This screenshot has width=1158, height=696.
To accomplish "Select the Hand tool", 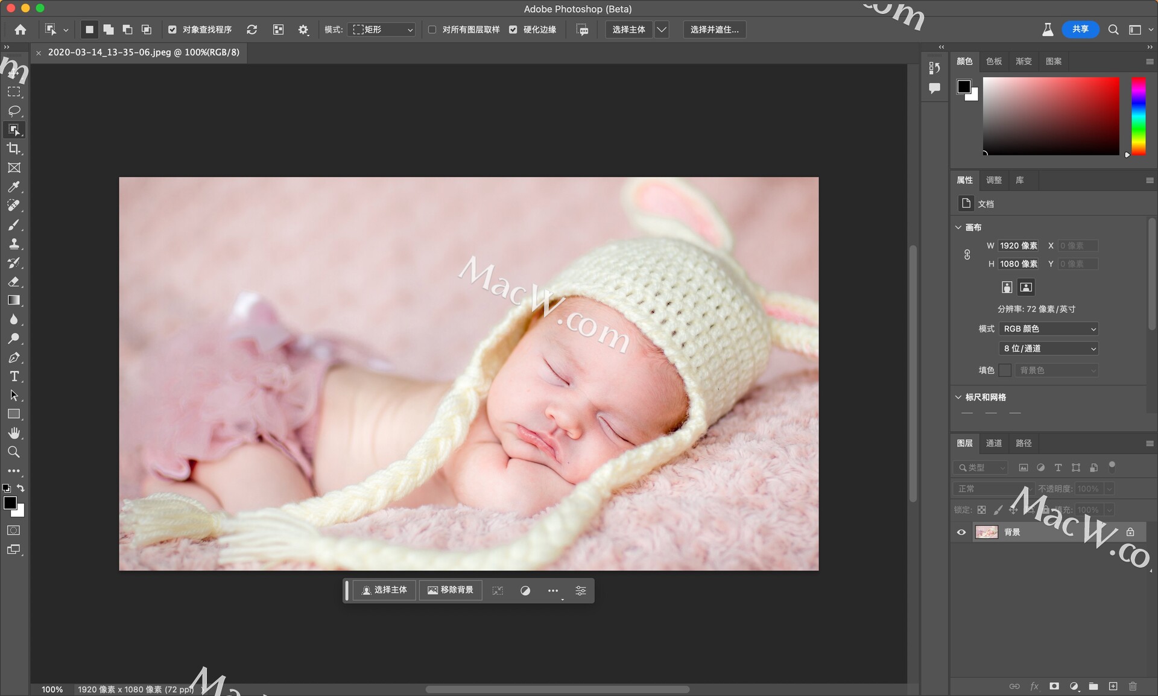I will coord(14,433).
